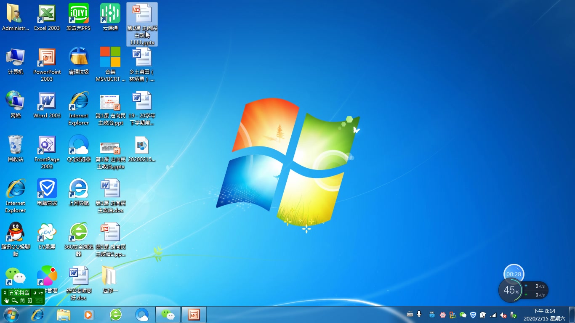This screenshot has height=323, width=575.
Task: Open the 清理垃圾 broom icon
Action: (79, 61)
